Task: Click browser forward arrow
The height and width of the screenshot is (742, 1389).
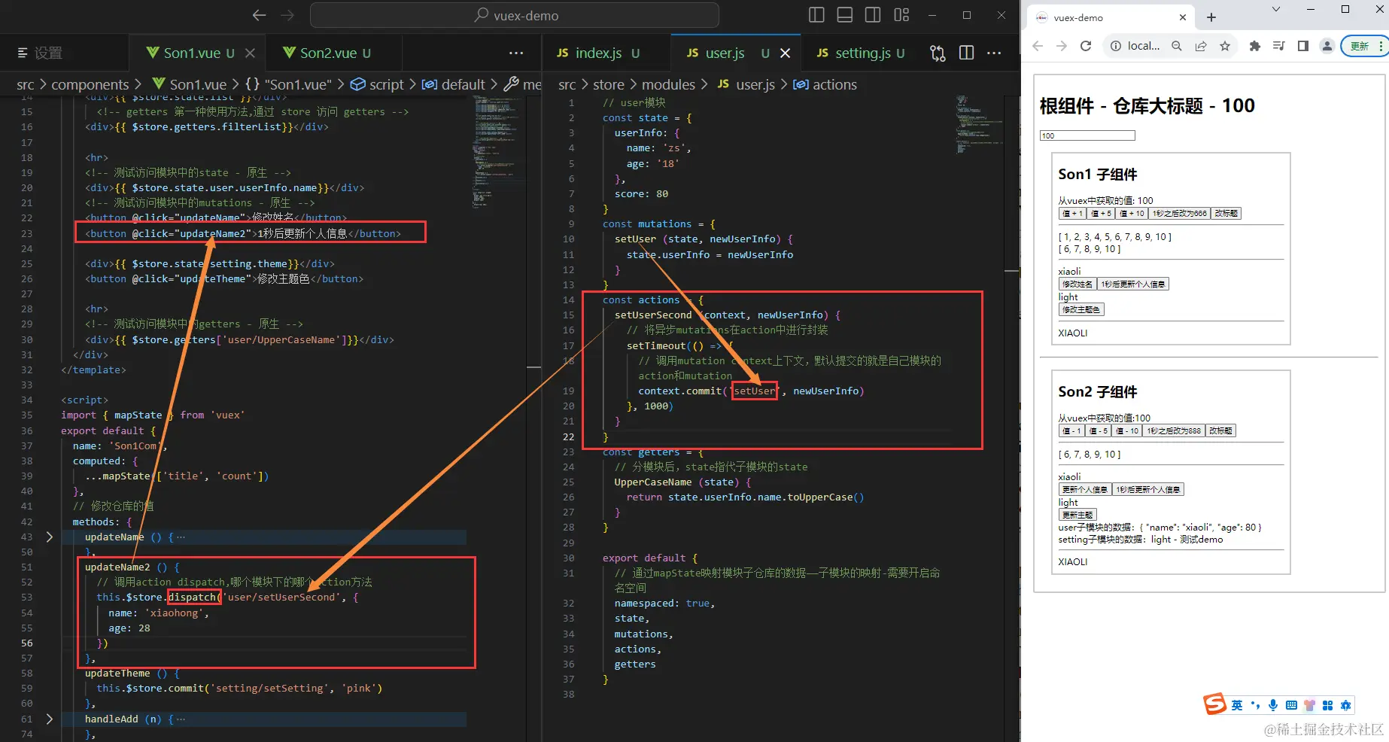Action: point(1062,46)
